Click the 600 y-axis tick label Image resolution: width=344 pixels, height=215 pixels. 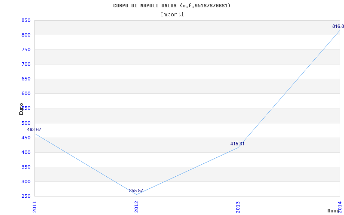click(26, 94)
